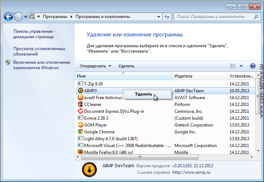Image resolution: width=264 pixels, height=182 pixels.
Task: Open the 'Упорядочить' dropdown menu
Action: pos(95,66)
